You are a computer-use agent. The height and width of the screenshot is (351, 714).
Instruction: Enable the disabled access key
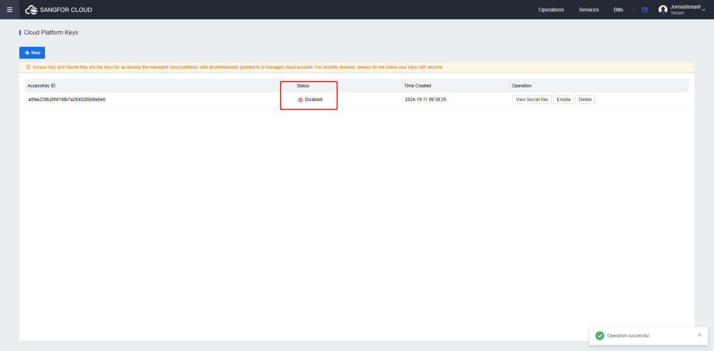[x=563, y=100]
